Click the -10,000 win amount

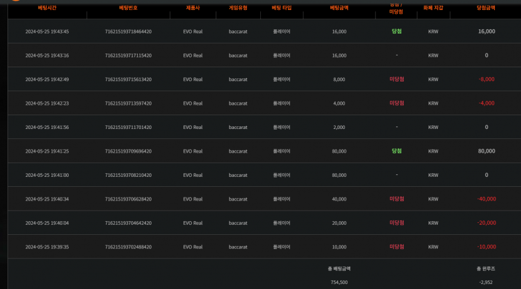[487, 247]
